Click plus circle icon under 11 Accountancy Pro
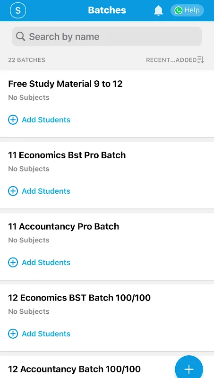 [x=13, y=262]
